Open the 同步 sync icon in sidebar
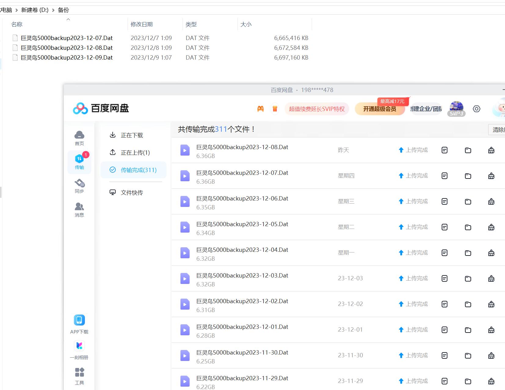The image size is (505, 390). [x=79, y=186]
